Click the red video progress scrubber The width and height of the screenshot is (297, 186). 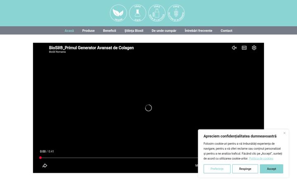point(40,158)
